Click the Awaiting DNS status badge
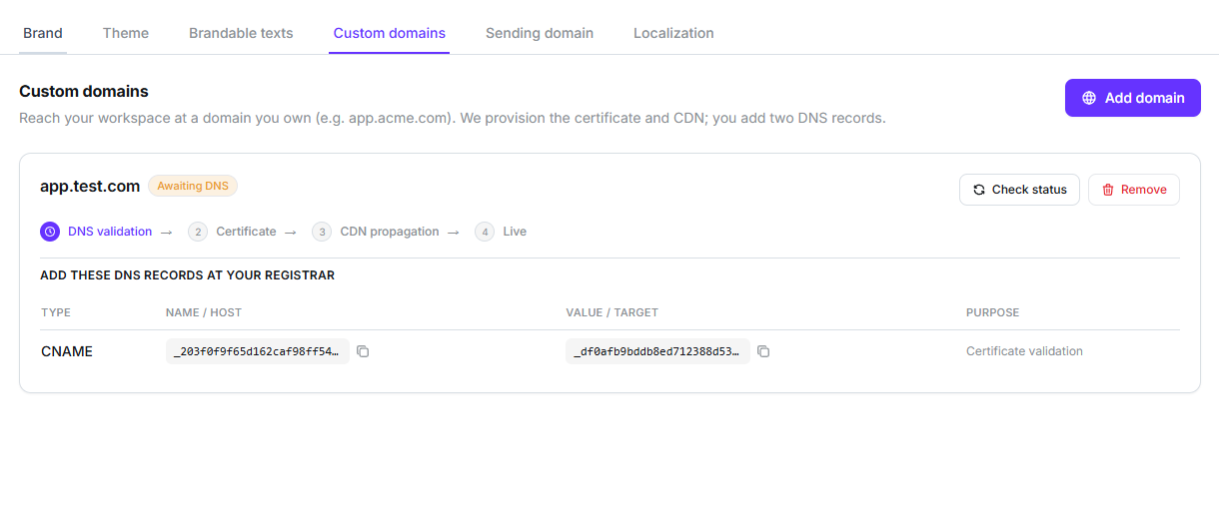 pyautogui.click(x=193, y=186)
